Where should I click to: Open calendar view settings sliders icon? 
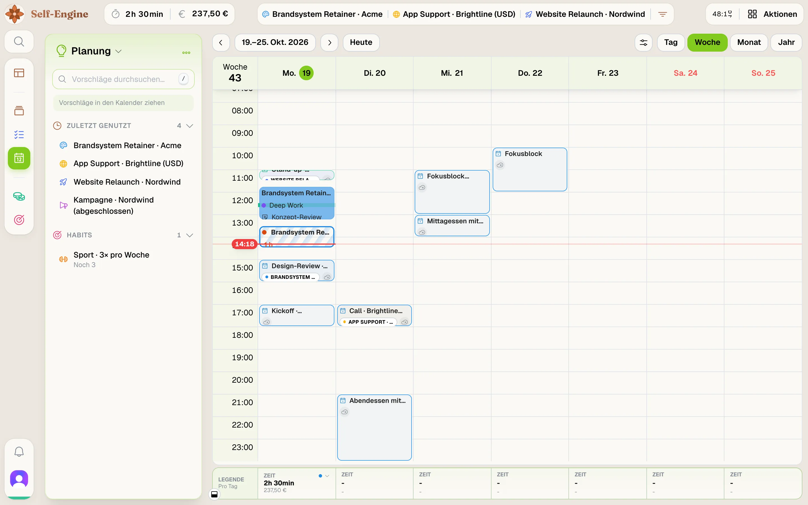(x=643, y=42)
